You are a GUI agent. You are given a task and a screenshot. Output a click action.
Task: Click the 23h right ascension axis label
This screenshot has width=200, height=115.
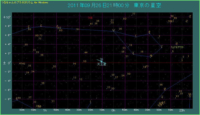182,110
